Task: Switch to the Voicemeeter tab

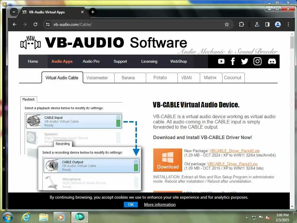Action: [x=99, y=78]
